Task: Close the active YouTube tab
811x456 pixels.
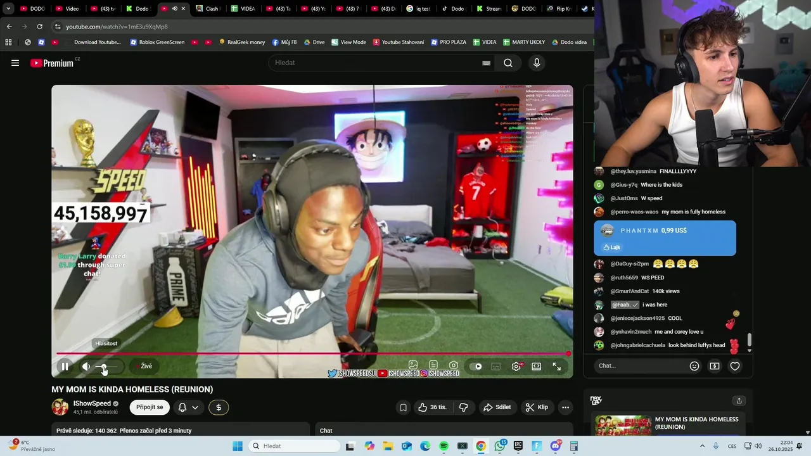Action: pyautogui.click(x=184, y=8)
